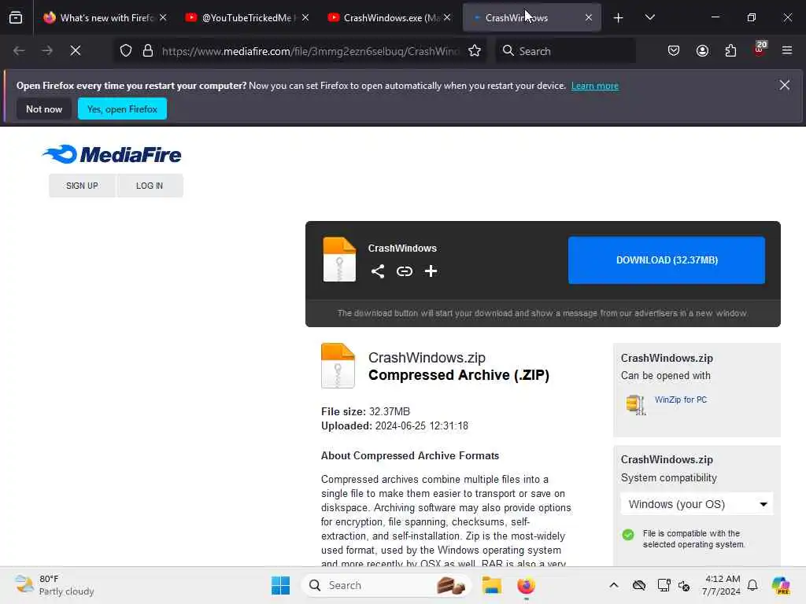The width and height of the screenshot is (806, 604).
Task: Click Firefox icon in taskbar
Action: pyautogui.click(x=526, y=585)
